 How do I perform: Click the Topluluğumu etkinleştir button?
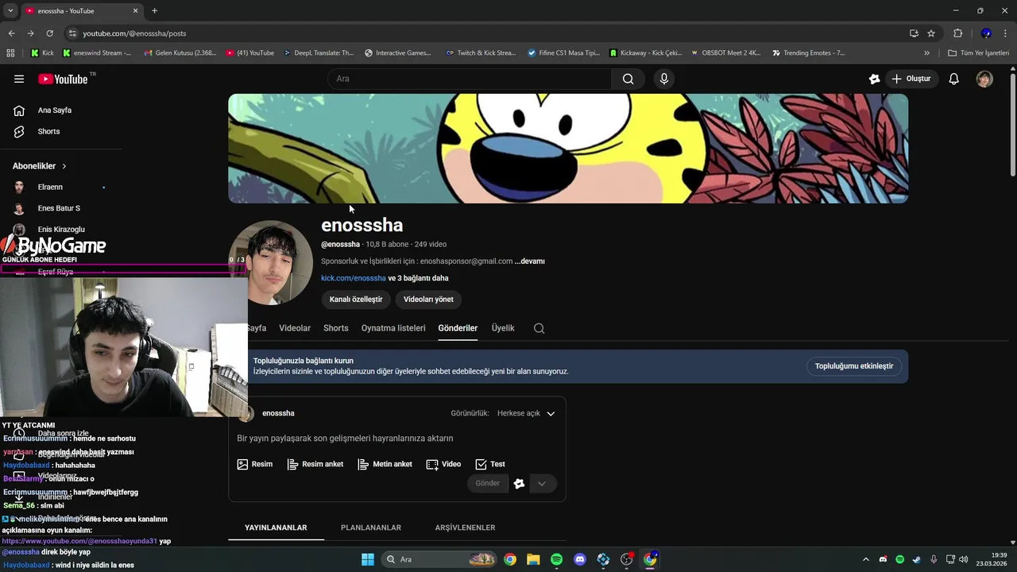tap(854, 366)
